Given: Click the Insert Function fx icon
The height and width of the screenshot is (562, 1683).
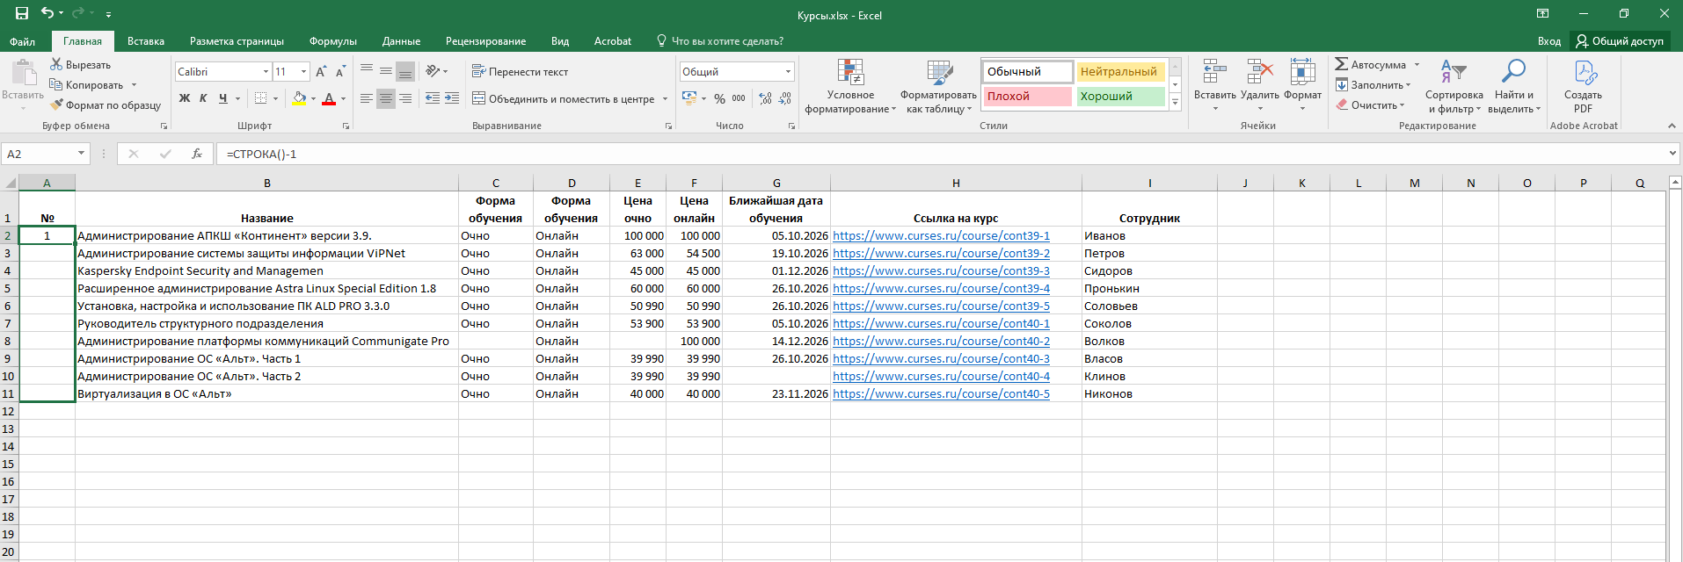Looking at the screenshot, I should [197, 154].
